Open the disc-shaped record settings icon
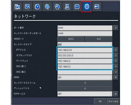The width and height of the screenshot is (131, 105). coord(37,7)
